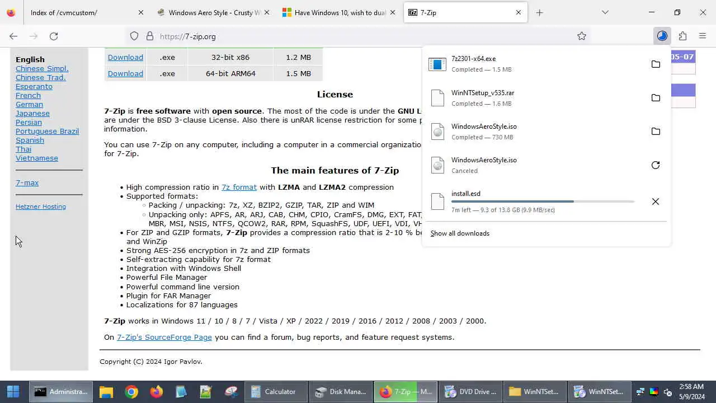Screen dimensions: 716x403
Task: Open the Firefox extensions puzzle icon
Action: (682, 36)
